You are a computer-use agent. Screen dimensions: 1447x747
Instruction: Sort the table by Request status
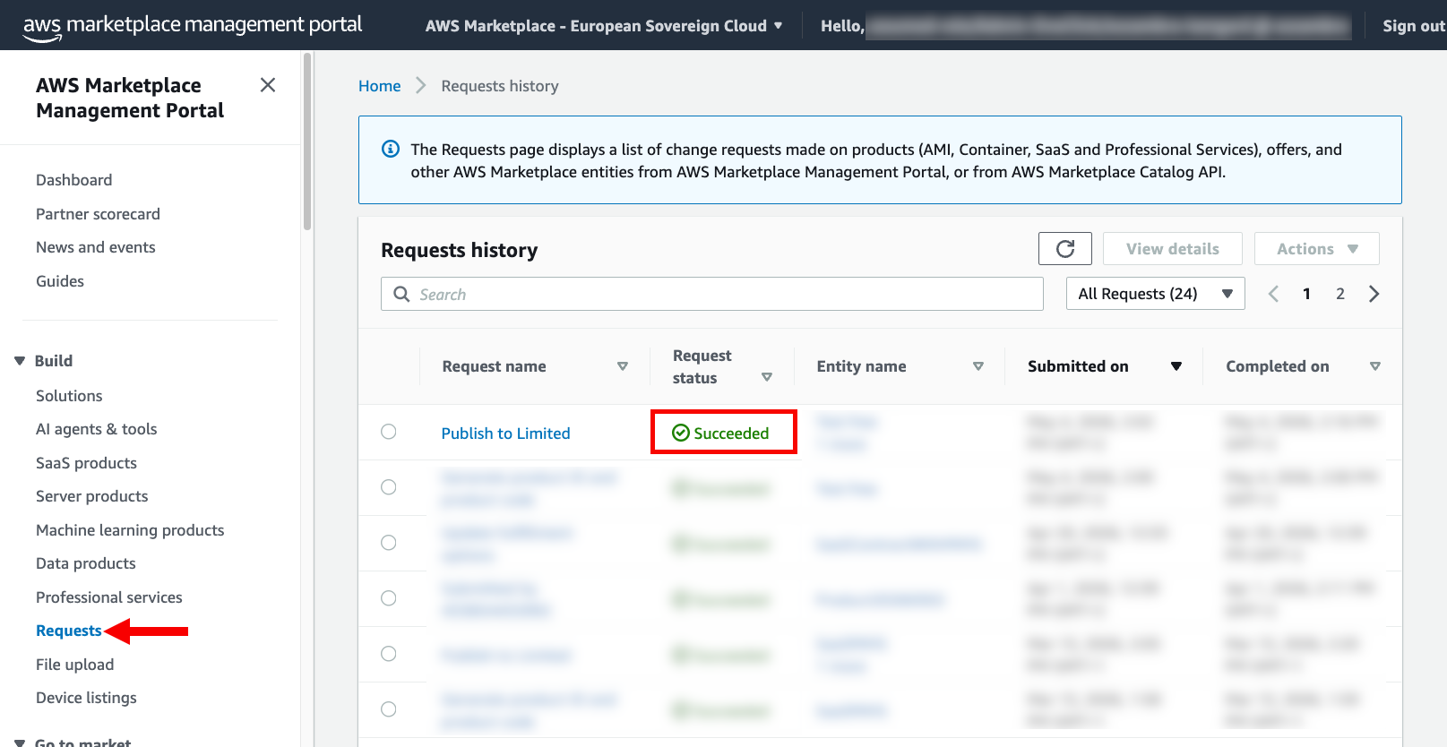[x=767, y=377]
